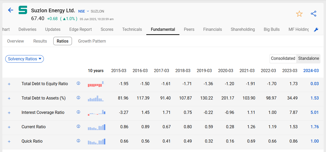Expand the Interest Coverage Ratio row
The height and width of the screenshot is (152, 326).
coord(9,113)
